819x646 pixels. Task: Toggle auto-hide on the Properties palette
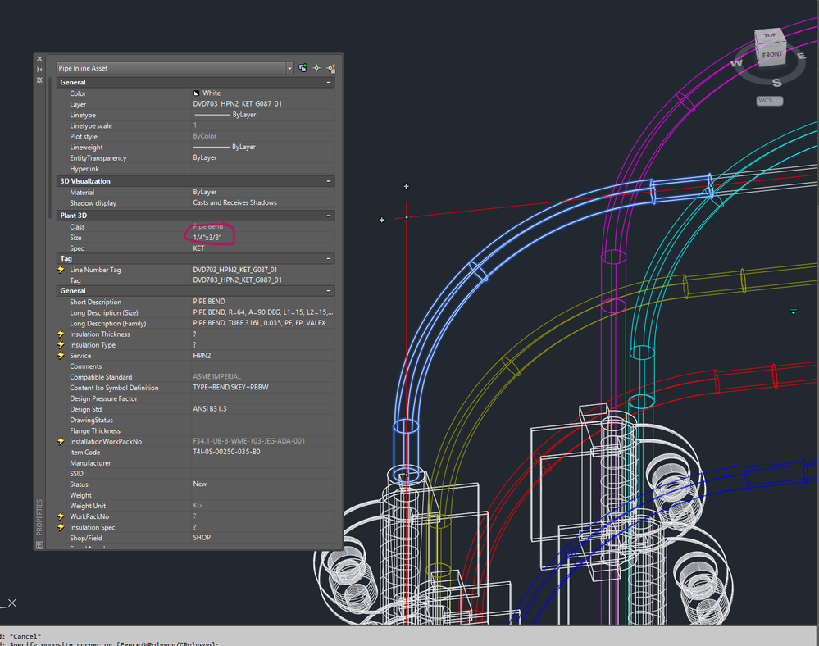(x=39, y=70)
